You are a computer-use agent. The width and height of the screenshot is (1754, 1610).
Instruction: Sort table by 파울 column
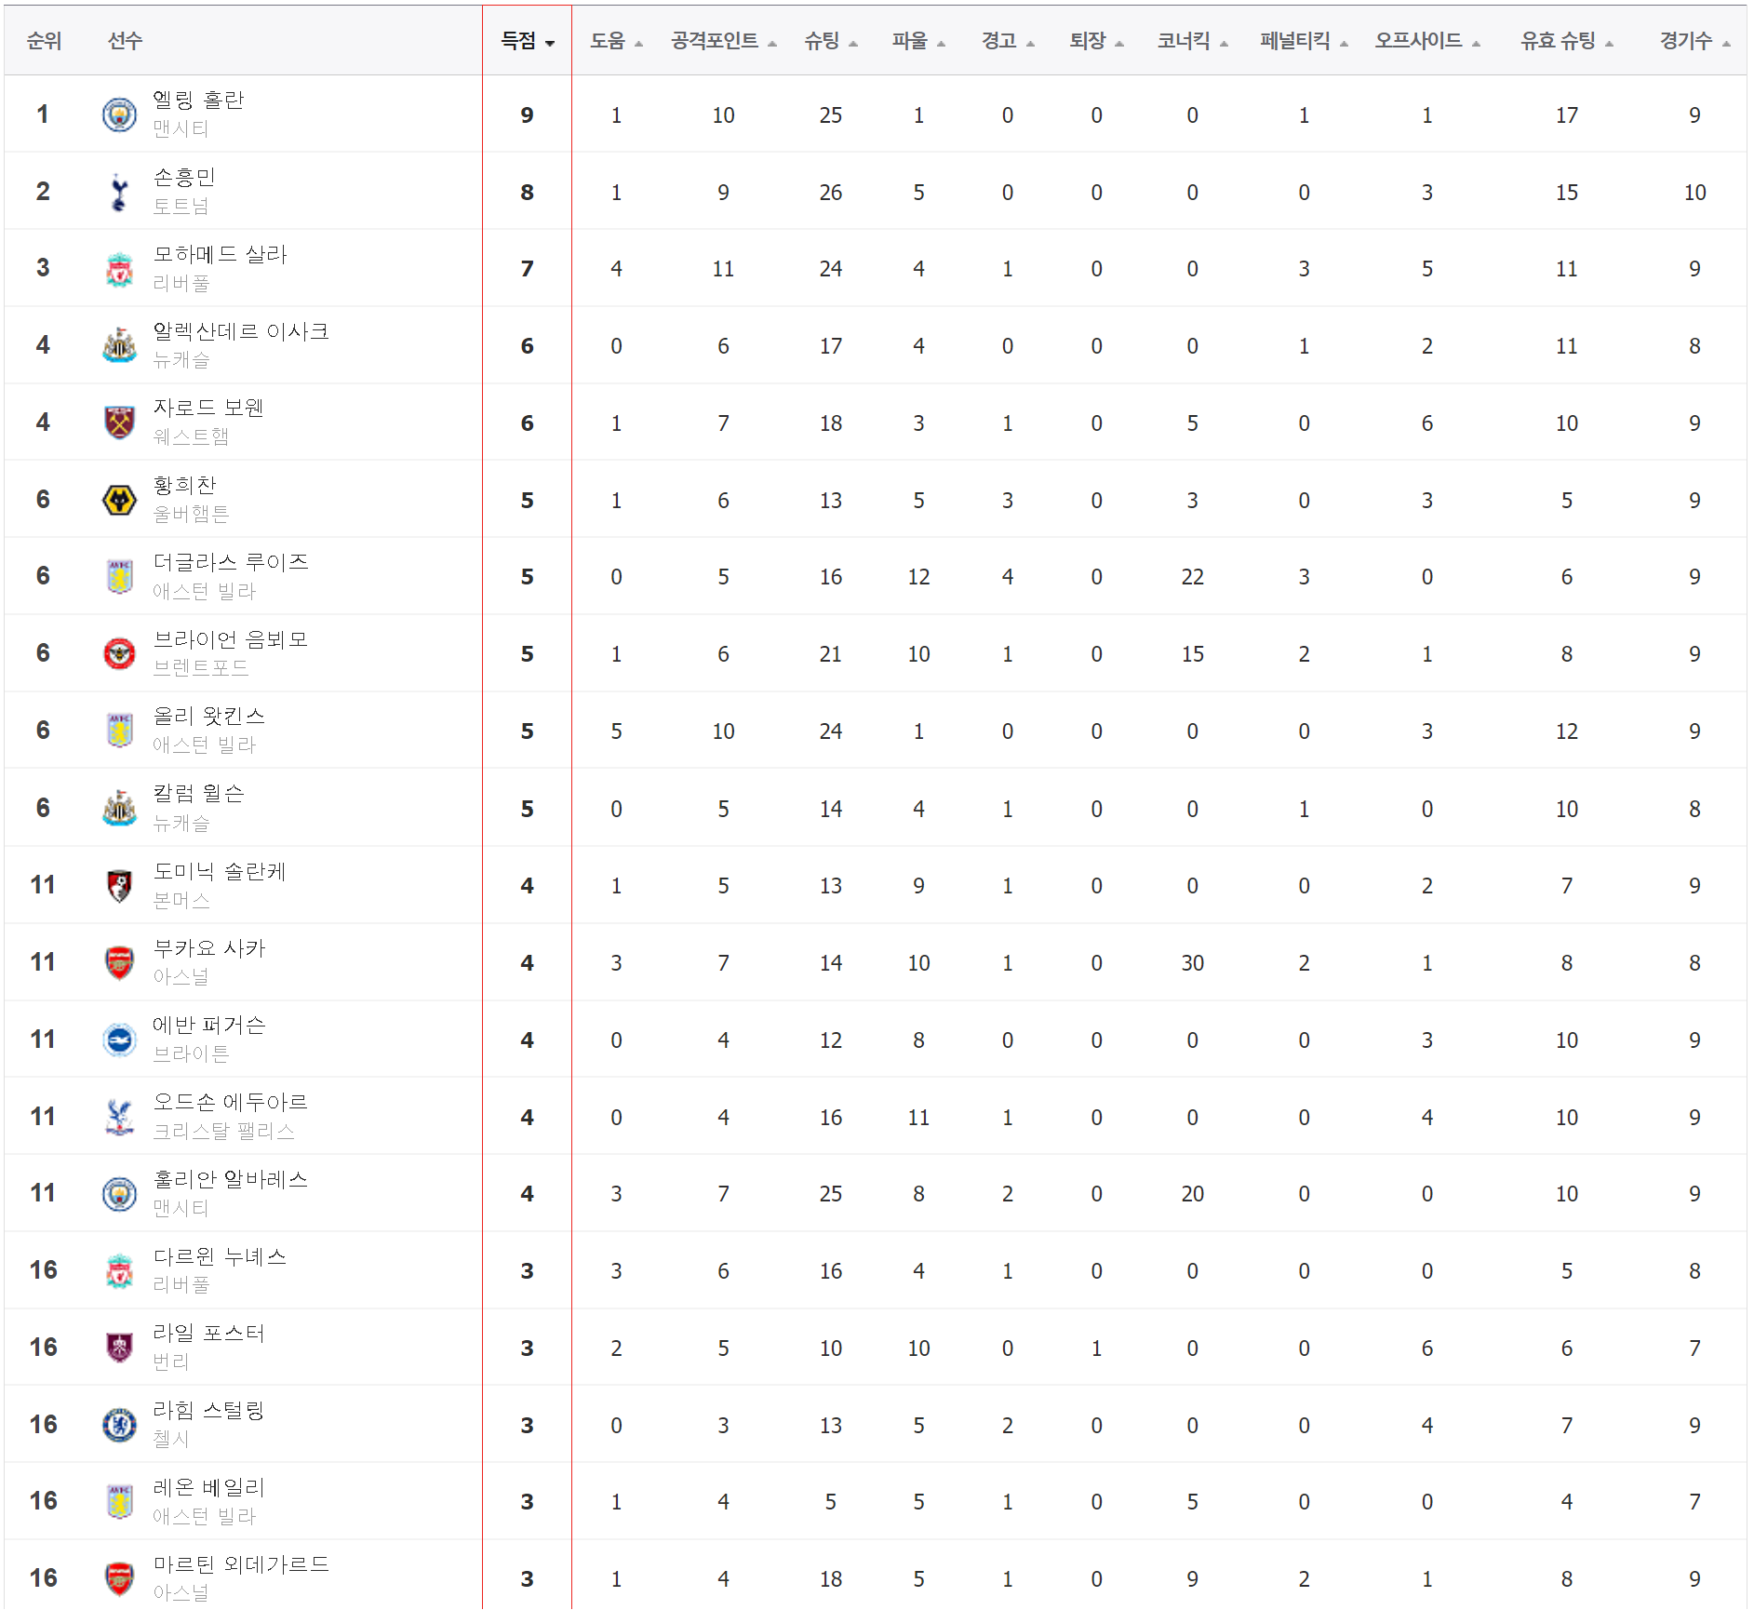click(x=918, y=41)
